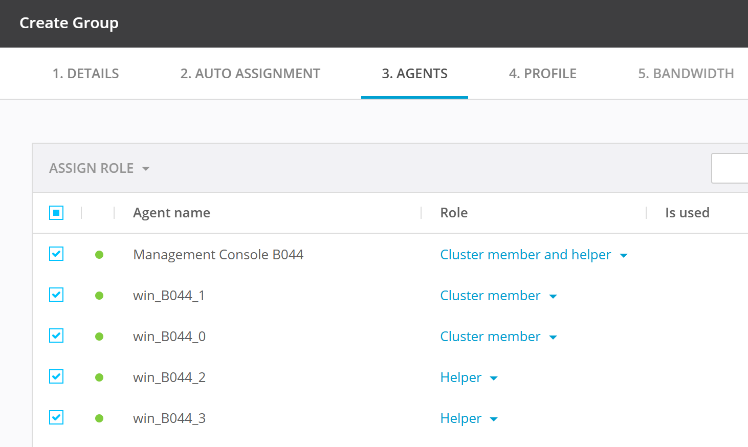Open Cluster member role dropdown for win_B044_0
Viewport: 748px width, 447px height.
click(x=498, y=337)
